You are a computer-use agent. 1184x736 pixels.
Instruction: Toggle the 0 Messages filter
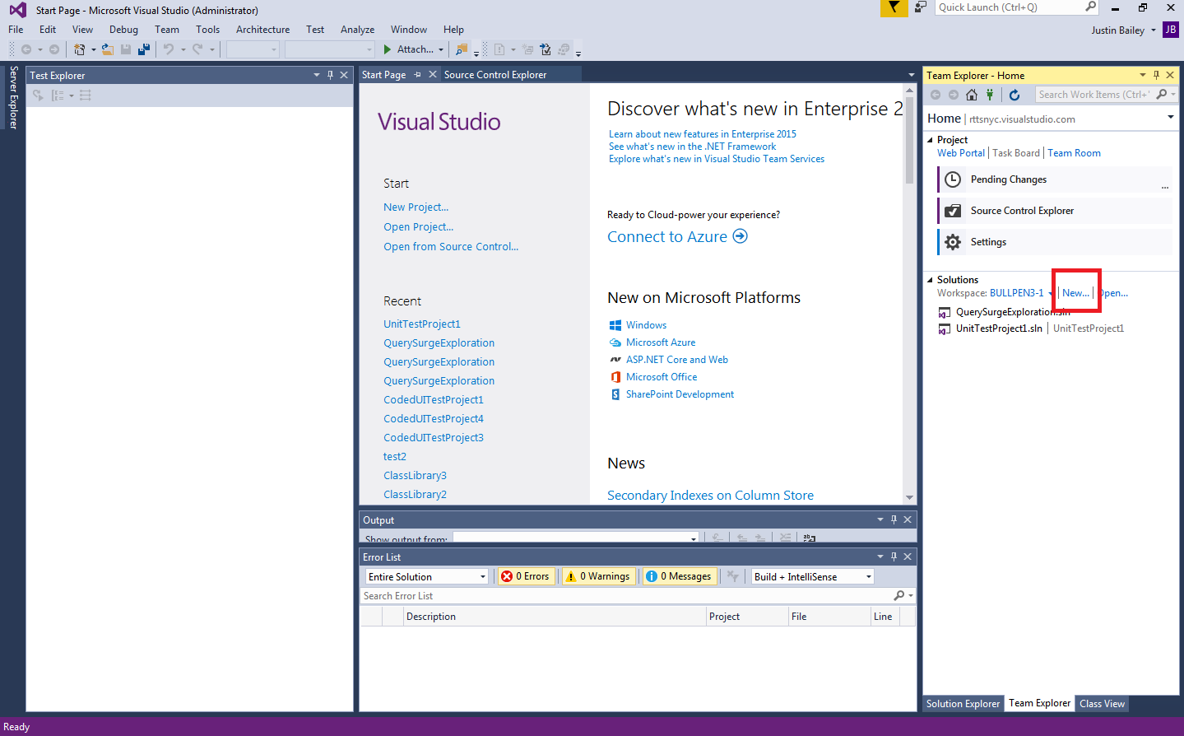click(680, 576)
